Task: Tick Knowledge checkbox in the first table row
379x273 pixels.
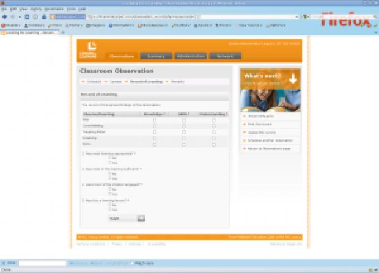Action: tap(155, 120)
